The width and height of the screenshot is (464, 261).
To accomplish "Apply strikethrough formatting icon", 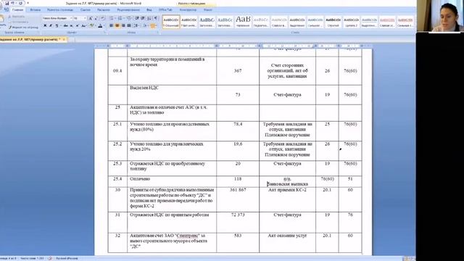I will [x=65, y=26].
